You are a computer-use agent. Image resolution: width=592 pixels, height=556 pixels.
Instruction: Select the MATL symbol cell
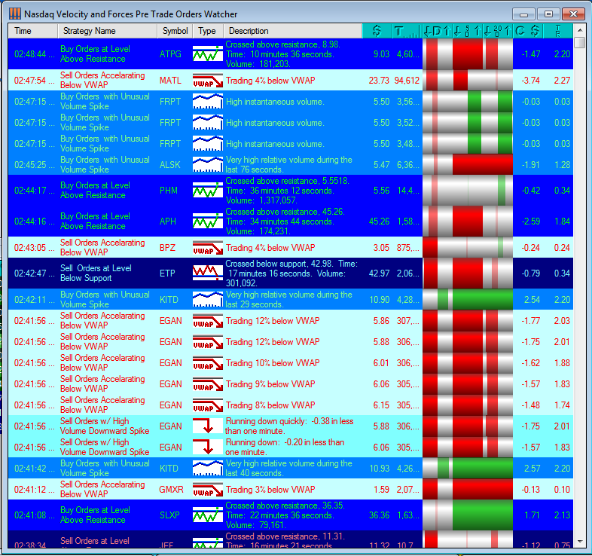pos(170,81)
